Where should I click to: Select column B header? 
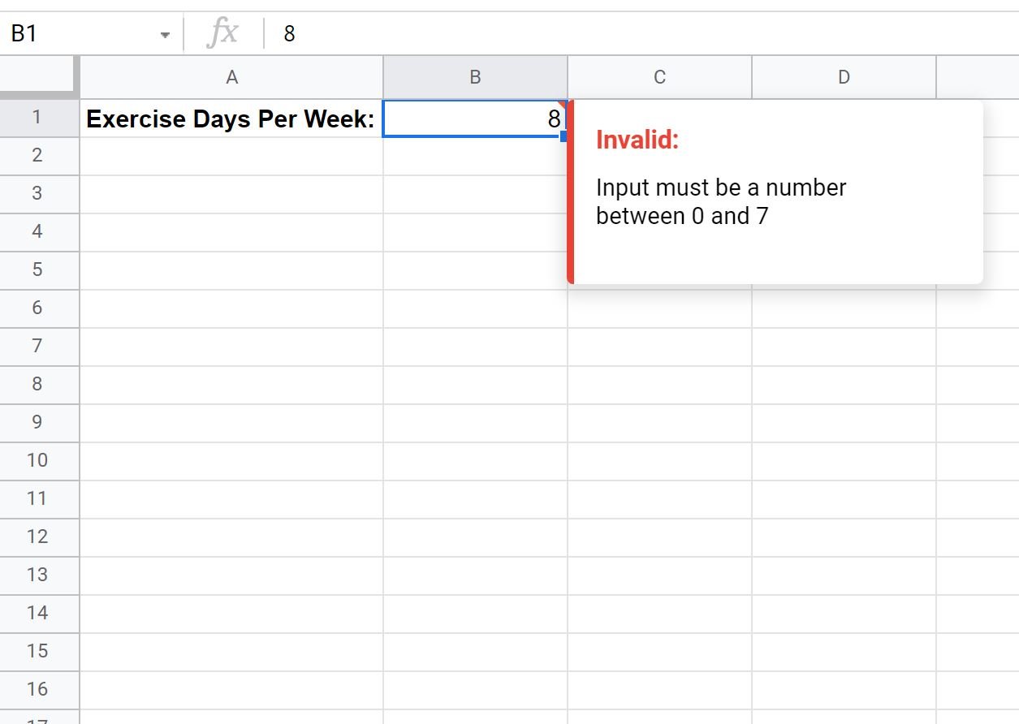point(475,77)
